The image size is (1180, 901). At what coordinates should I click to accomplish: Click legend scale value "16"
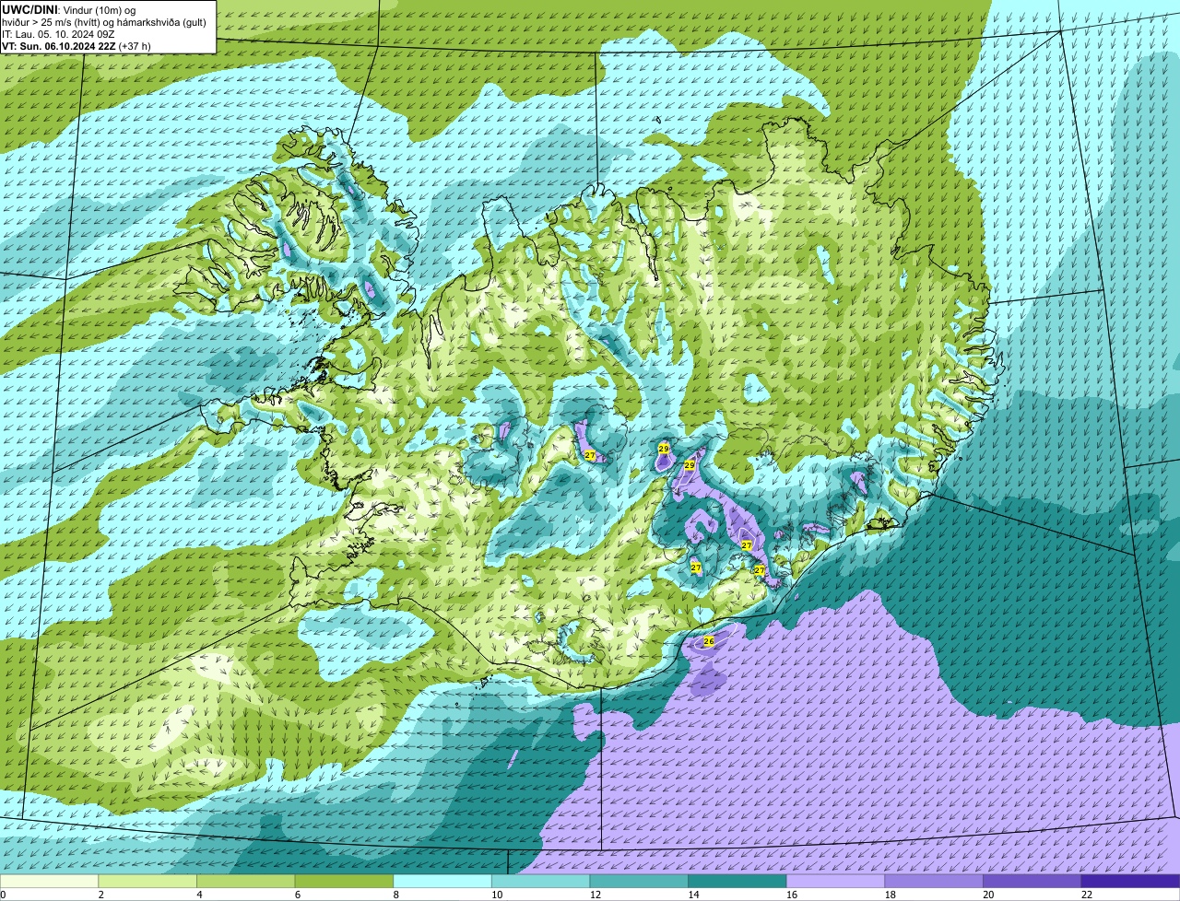pyautogui.click(x=792, y=895)
